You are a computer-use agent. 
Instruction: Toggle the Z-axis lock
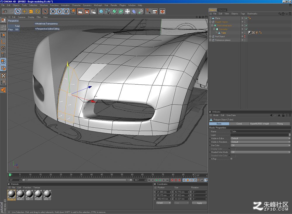pos(66,12)
